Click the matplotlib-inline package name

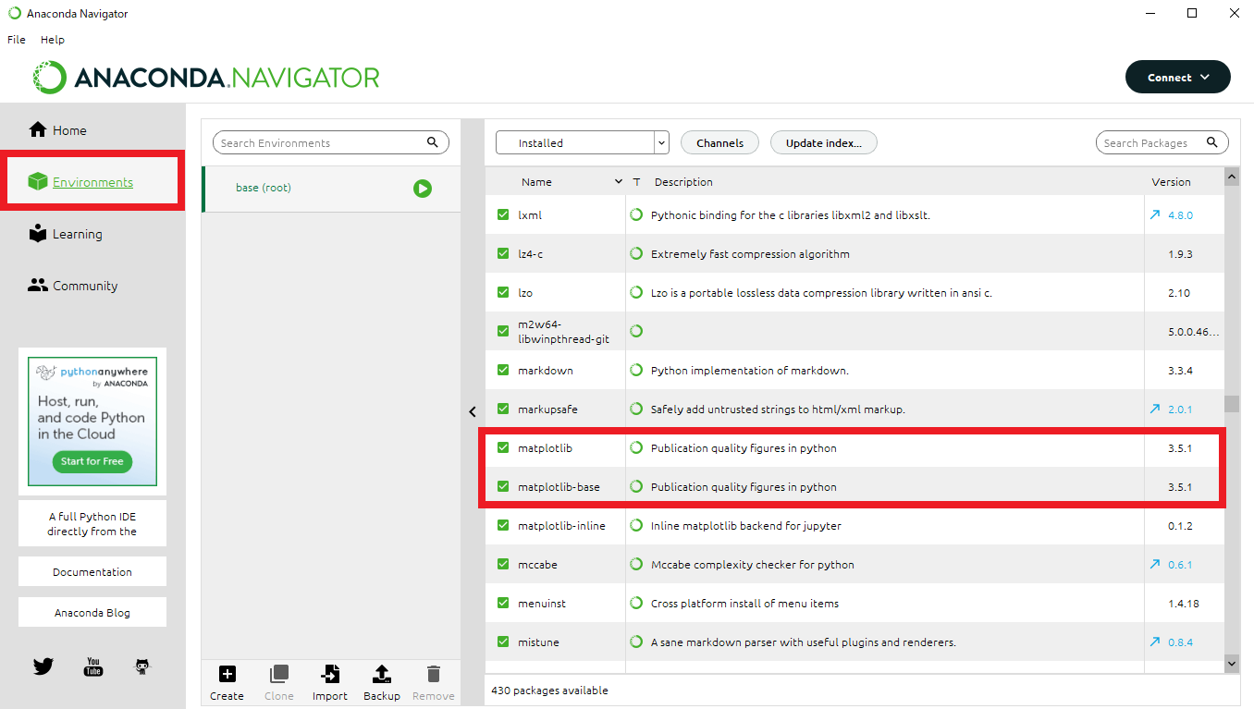561,525
